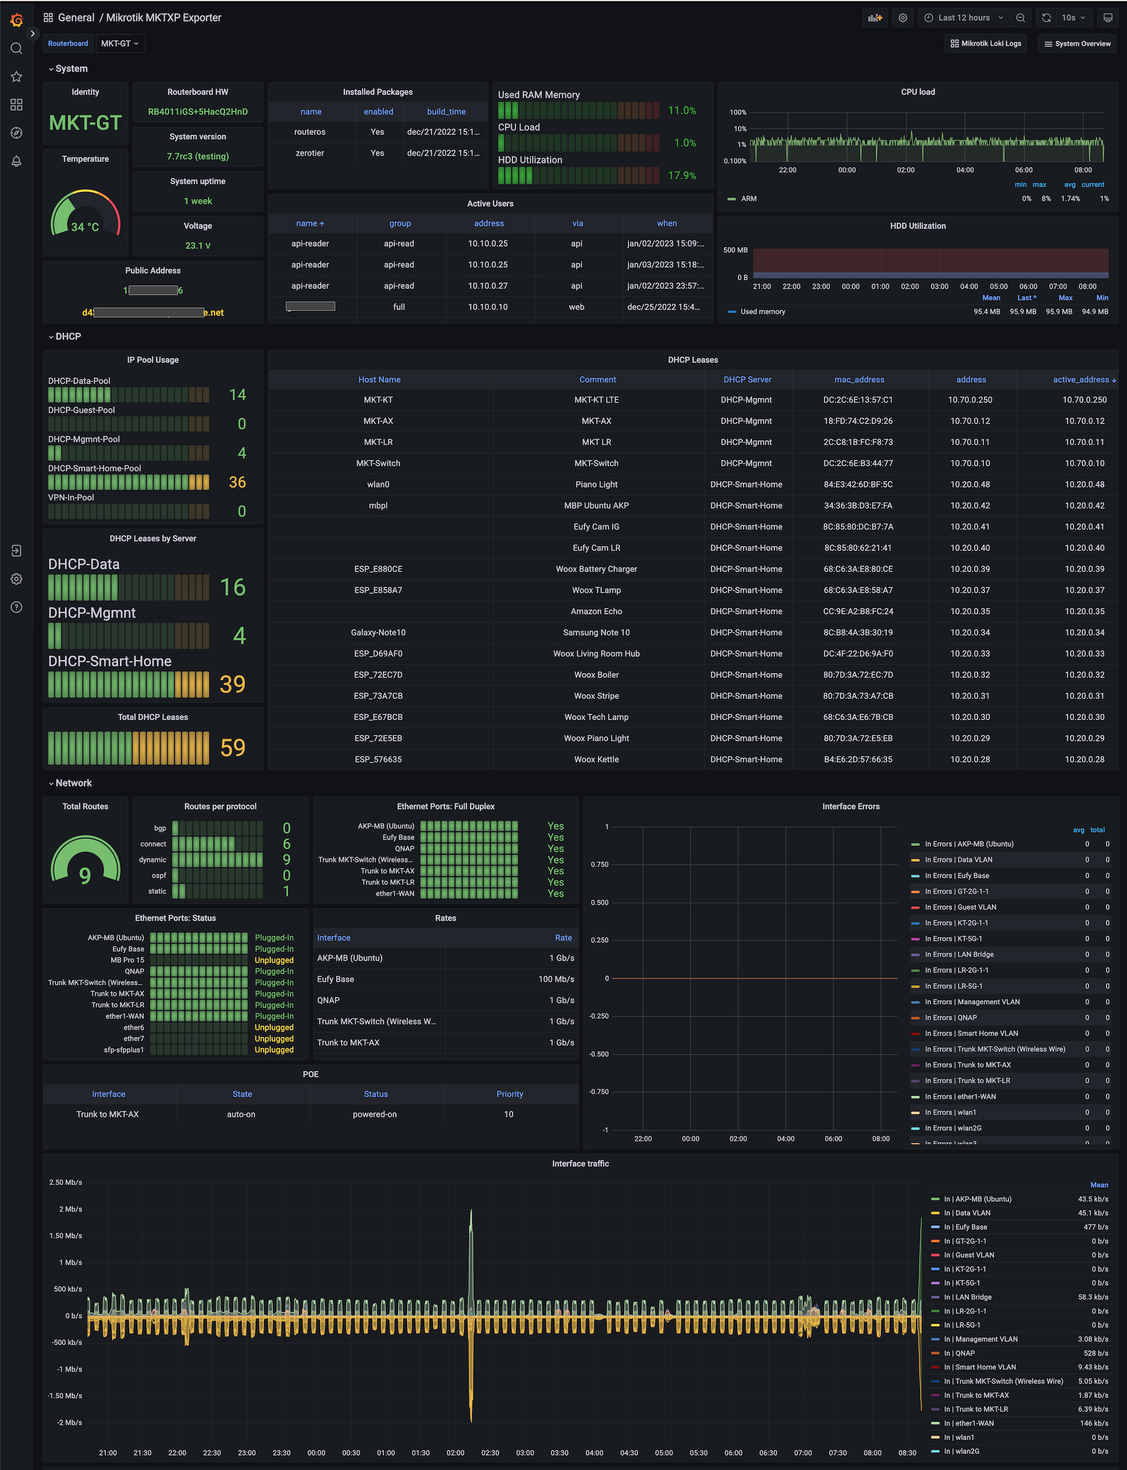The image size is (1127, 1470).
Task: Click the Mikrotik MKTXP Exporter title
Action: [164, 18]
